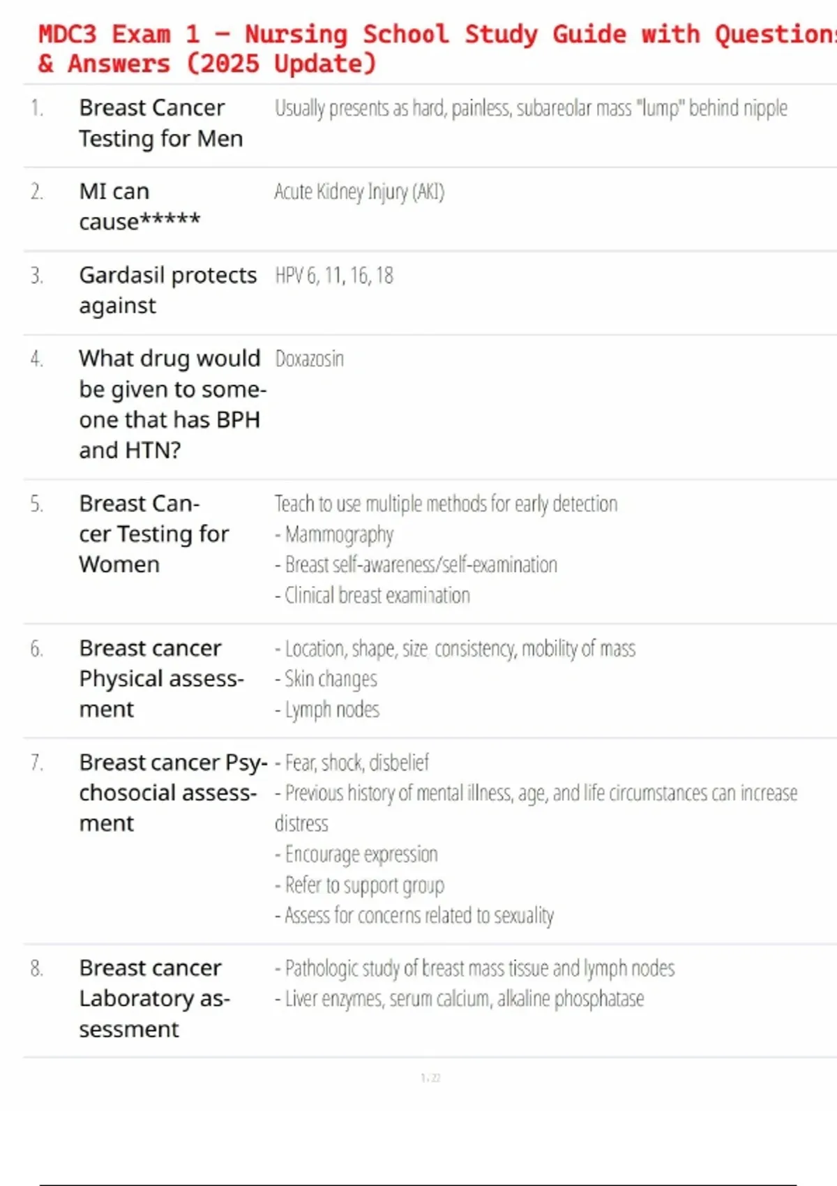
Task: Click the '- Skin changes' line
Action: tap(326, 679)
